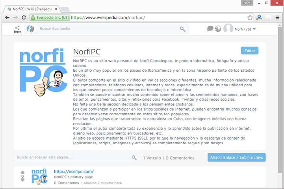Click the NorfiPC page title heading

coord(87,52)
